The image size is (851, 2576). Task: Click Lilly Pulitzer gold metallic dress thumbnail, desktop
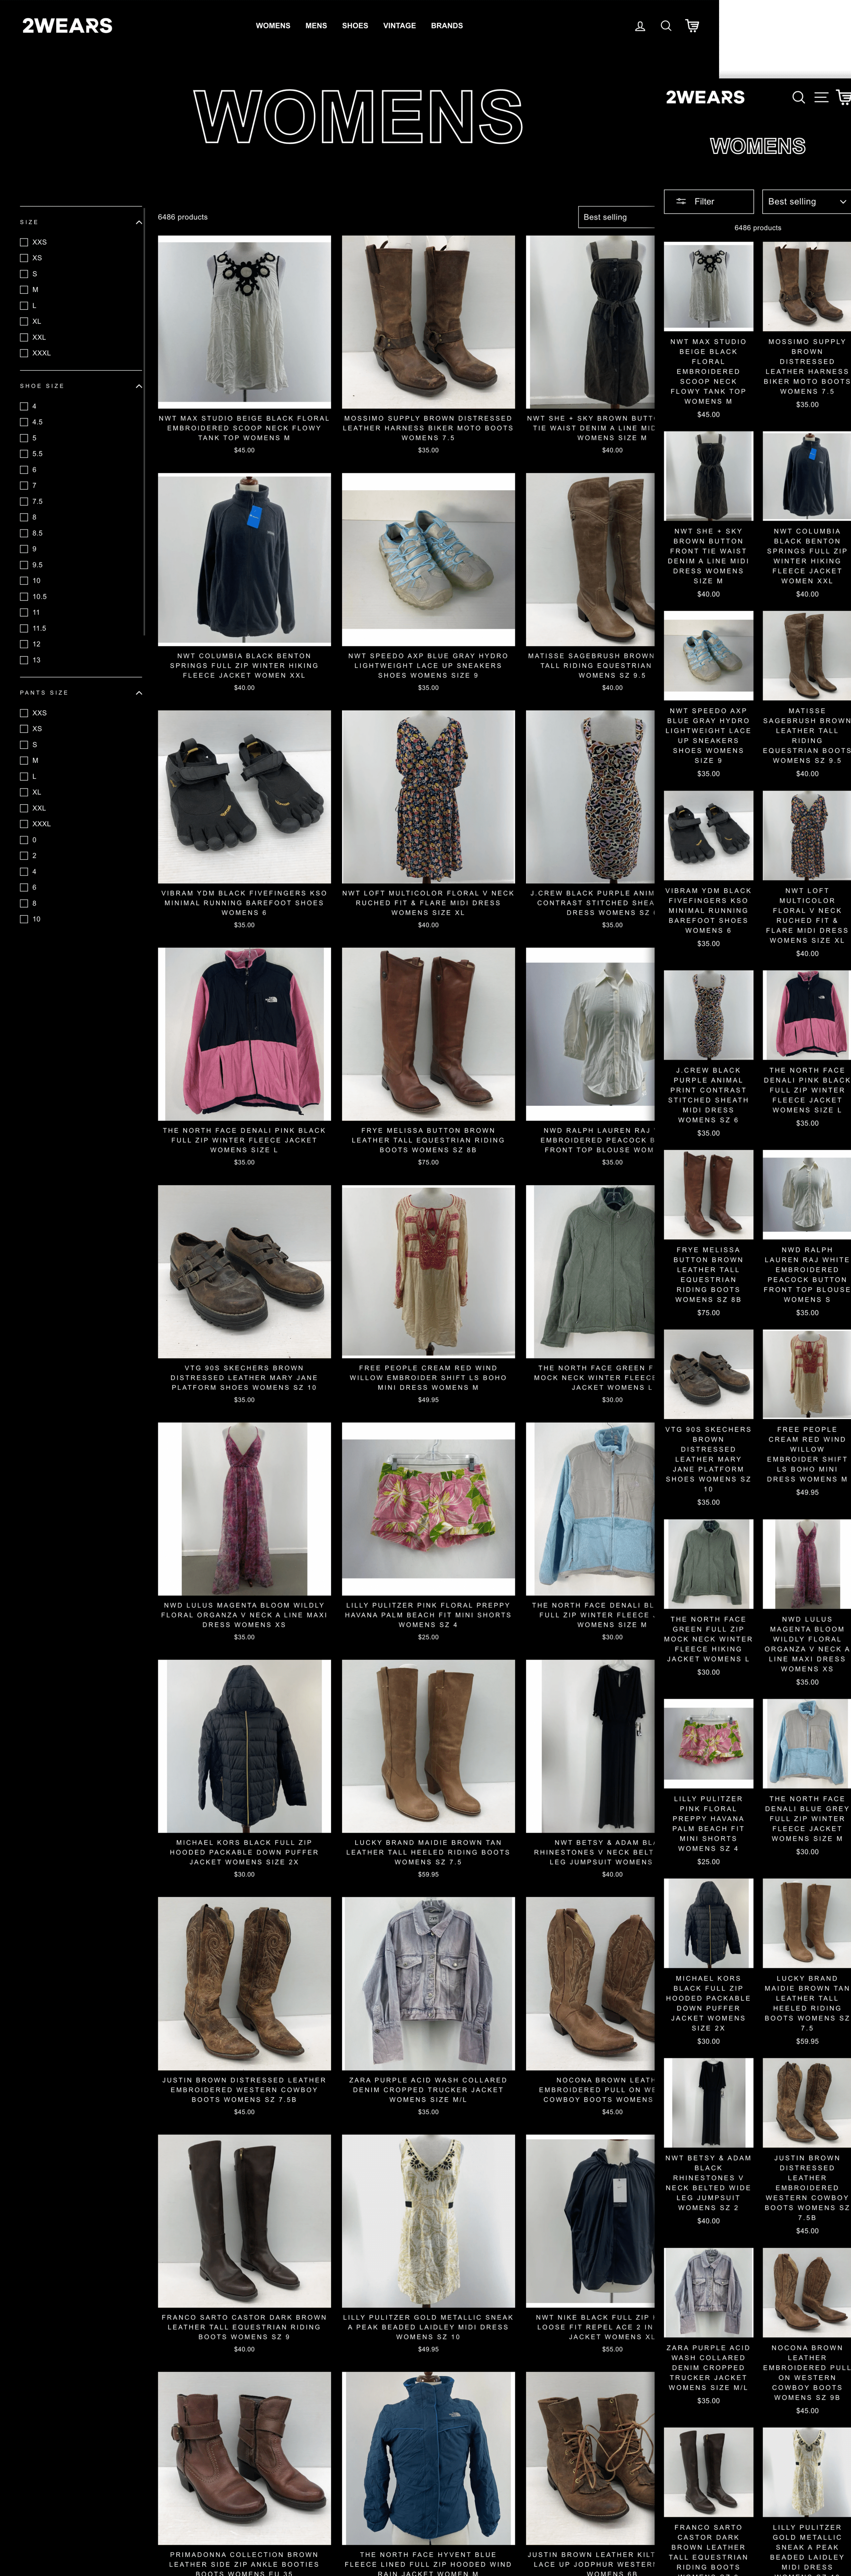point(428,2221)
